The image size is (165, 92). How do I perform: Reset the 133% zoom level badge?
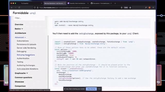click(x=126, y=8)
